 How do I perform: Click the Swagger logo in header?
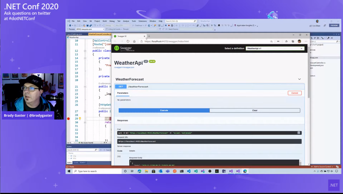[x=124, y=48]
